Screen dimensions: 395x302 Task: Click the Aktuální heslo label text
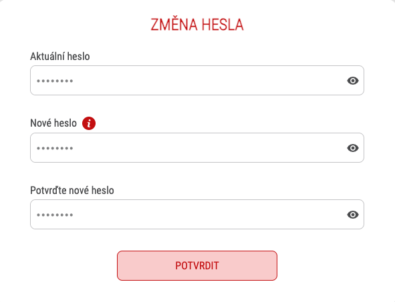coord(60,56)
